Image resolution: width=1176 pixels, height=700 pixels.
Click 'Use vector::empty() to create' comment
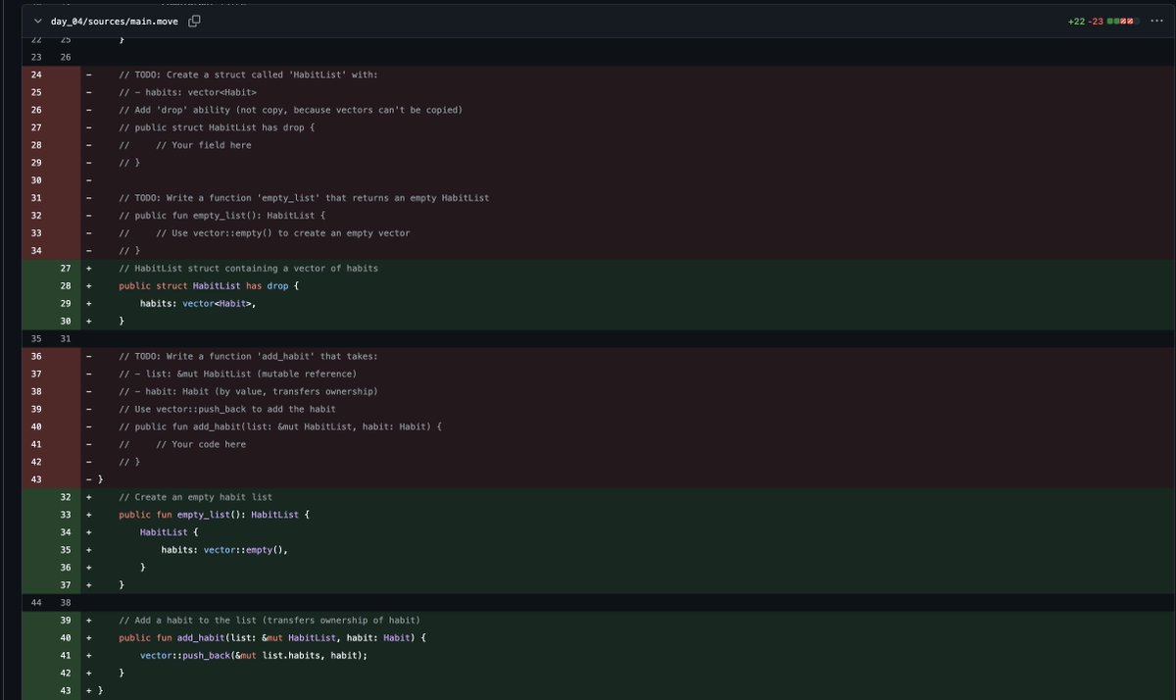point(265,233)
